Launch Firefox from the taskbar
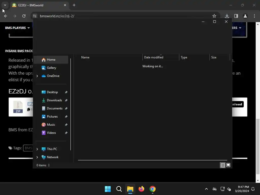Viewport: 260px width, 195px height. [141, 189]
